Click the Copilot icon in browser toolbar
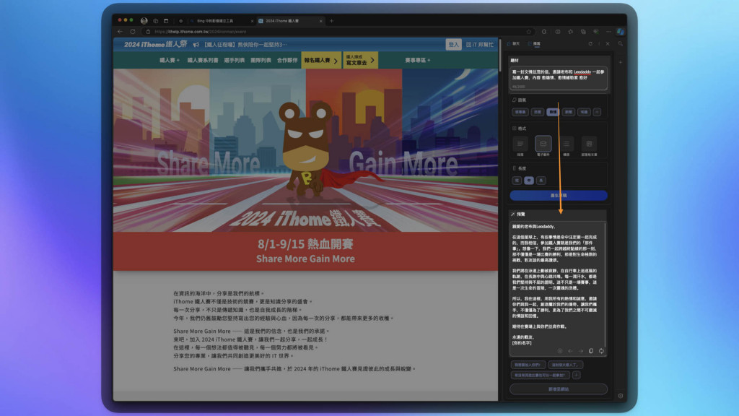This screenshot has height=416, width=739. 621,32
